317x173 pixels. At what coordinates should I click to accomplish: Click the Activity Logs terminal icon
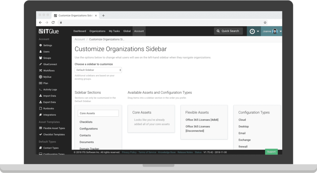[41, 89]
